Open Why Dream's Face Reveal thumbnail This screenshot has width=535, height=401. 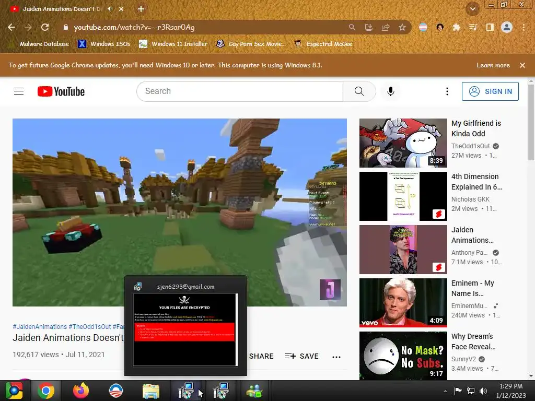[x=403, y=356]
